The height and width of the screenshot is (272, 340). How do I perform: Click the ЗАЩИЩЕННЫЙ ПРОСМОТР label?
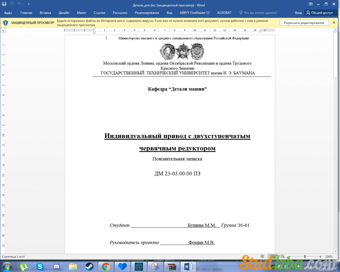pos(33,23)
